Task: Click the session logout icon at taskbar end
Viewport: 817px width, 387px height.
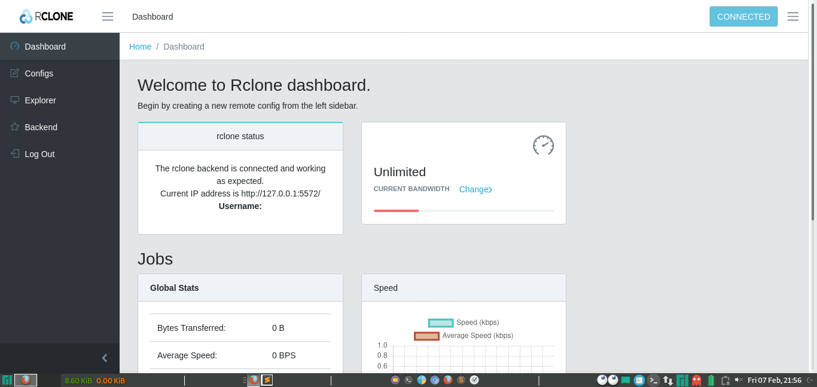Action: click(810, 380)
